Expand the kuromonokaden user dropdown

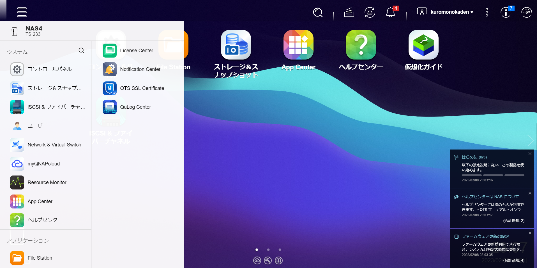click(445, 12)
